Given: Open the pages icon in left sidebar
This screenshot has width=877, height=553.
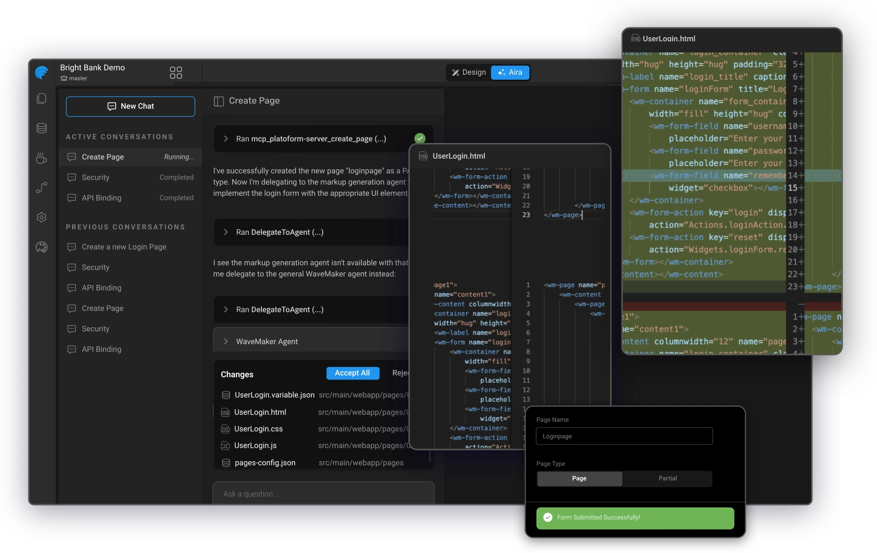Looking at the screenshot, I should pyautogui.click(x=42, y=99).
